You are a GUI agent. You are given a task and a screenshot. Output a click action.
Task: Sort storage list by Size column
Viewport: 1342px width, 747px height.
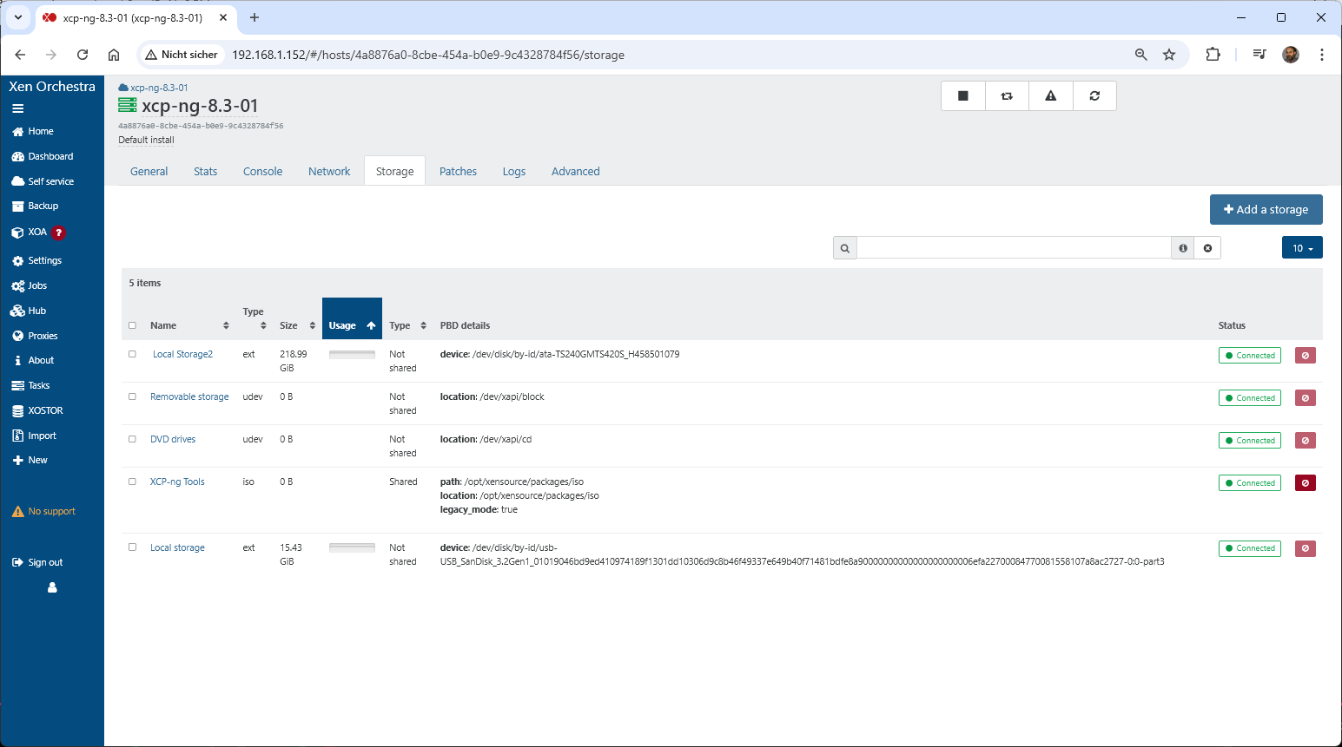click(x=297, y=325)
